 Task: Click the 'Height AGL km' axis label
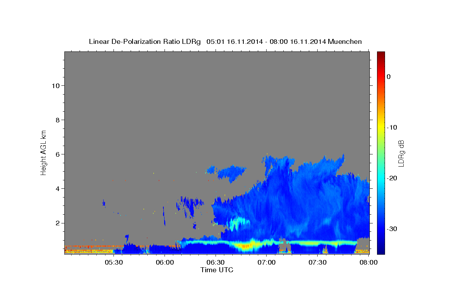44,152
